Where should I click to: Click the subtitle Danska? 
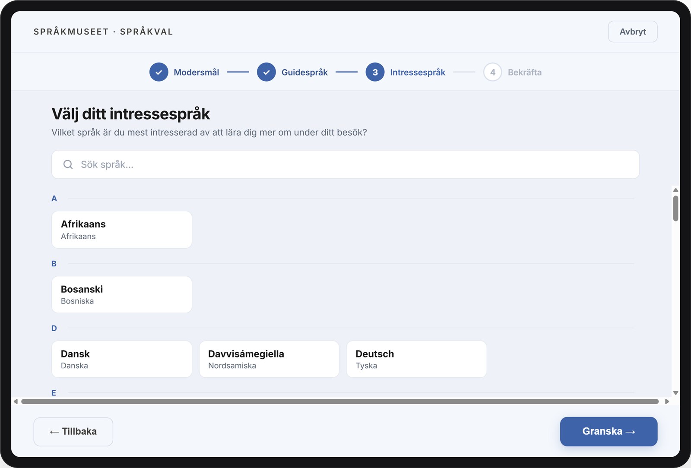74,366
